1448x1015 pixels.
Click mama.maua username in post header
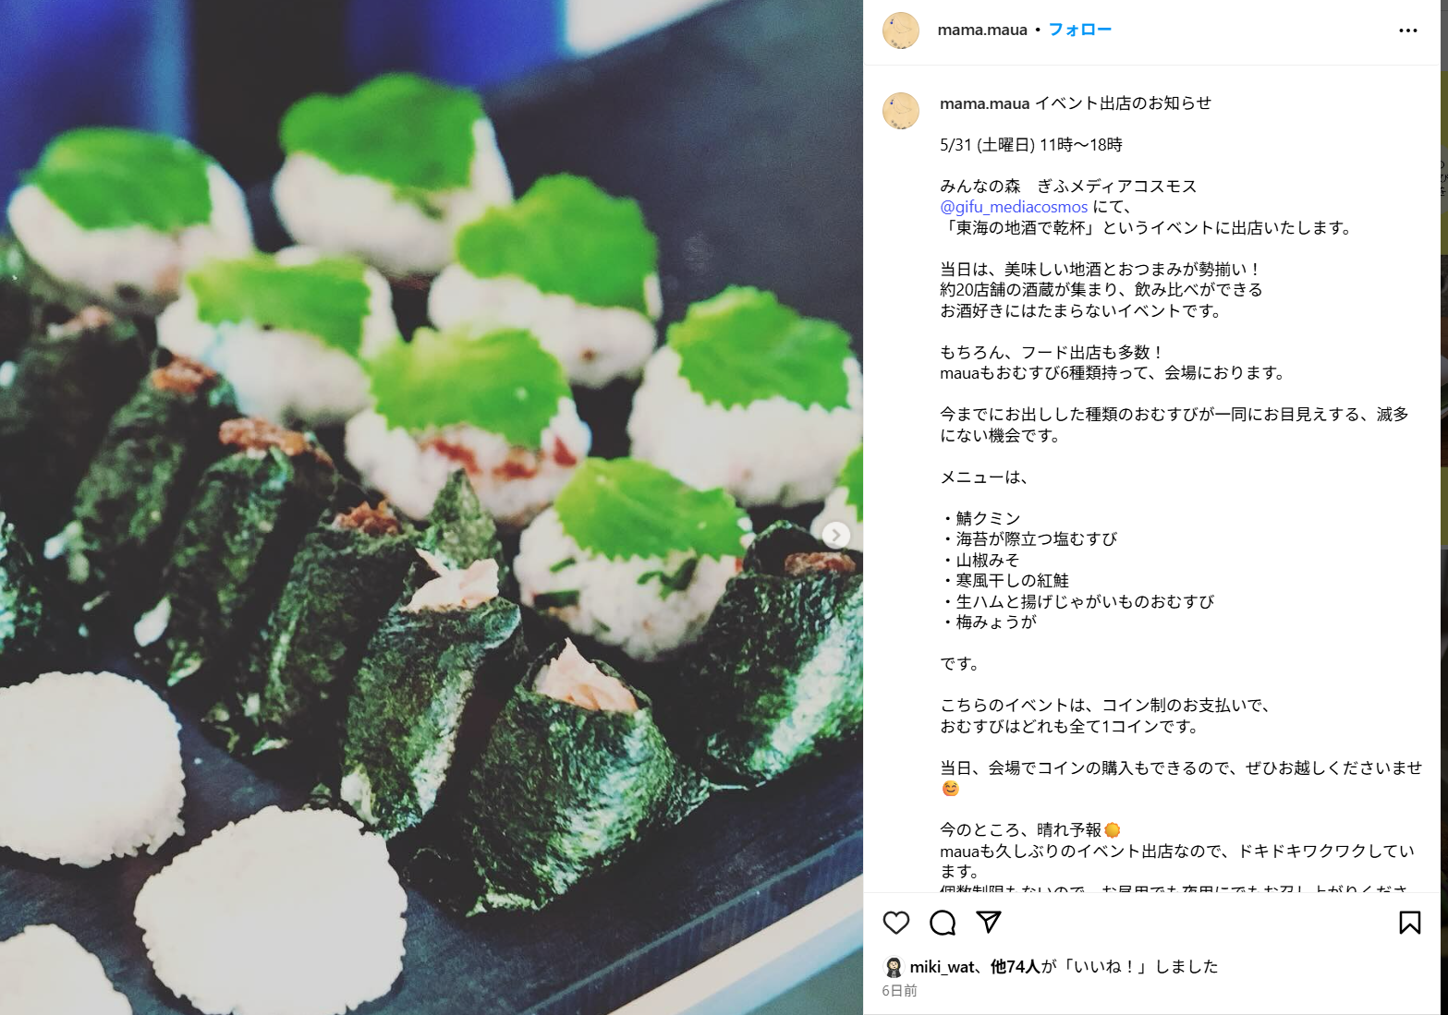click(x=982, y=30)
